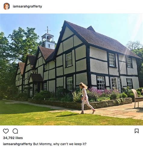The height and width of the screenshot is (147, 143).
Task: Click the walking child in the photo
Action: tap(86, 98)
